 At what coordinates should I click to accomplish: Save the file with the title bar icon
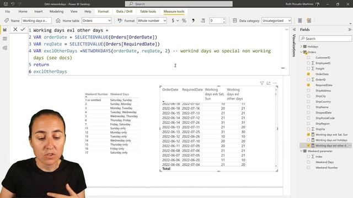(x=6, y=4)
